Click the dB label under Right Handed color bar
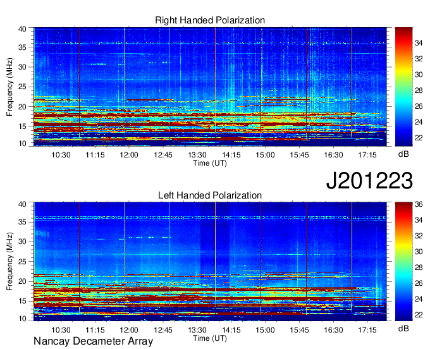Image resolution: width=430 pixels, height=349 pixels. [403, 154]
